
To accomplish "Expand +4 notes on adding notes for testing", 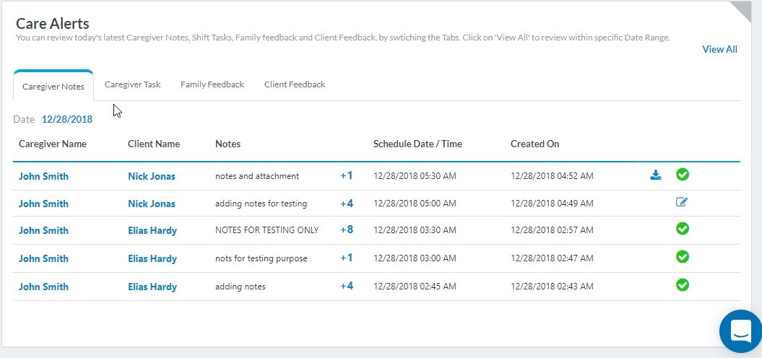I will pyautogui.click(x=347, y=204).
